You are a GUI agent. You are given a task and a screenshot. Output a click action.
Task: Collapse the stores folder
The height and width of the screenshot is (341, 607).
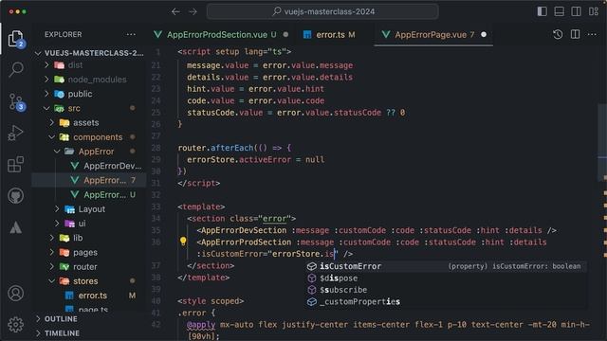(x=89, y=281)
